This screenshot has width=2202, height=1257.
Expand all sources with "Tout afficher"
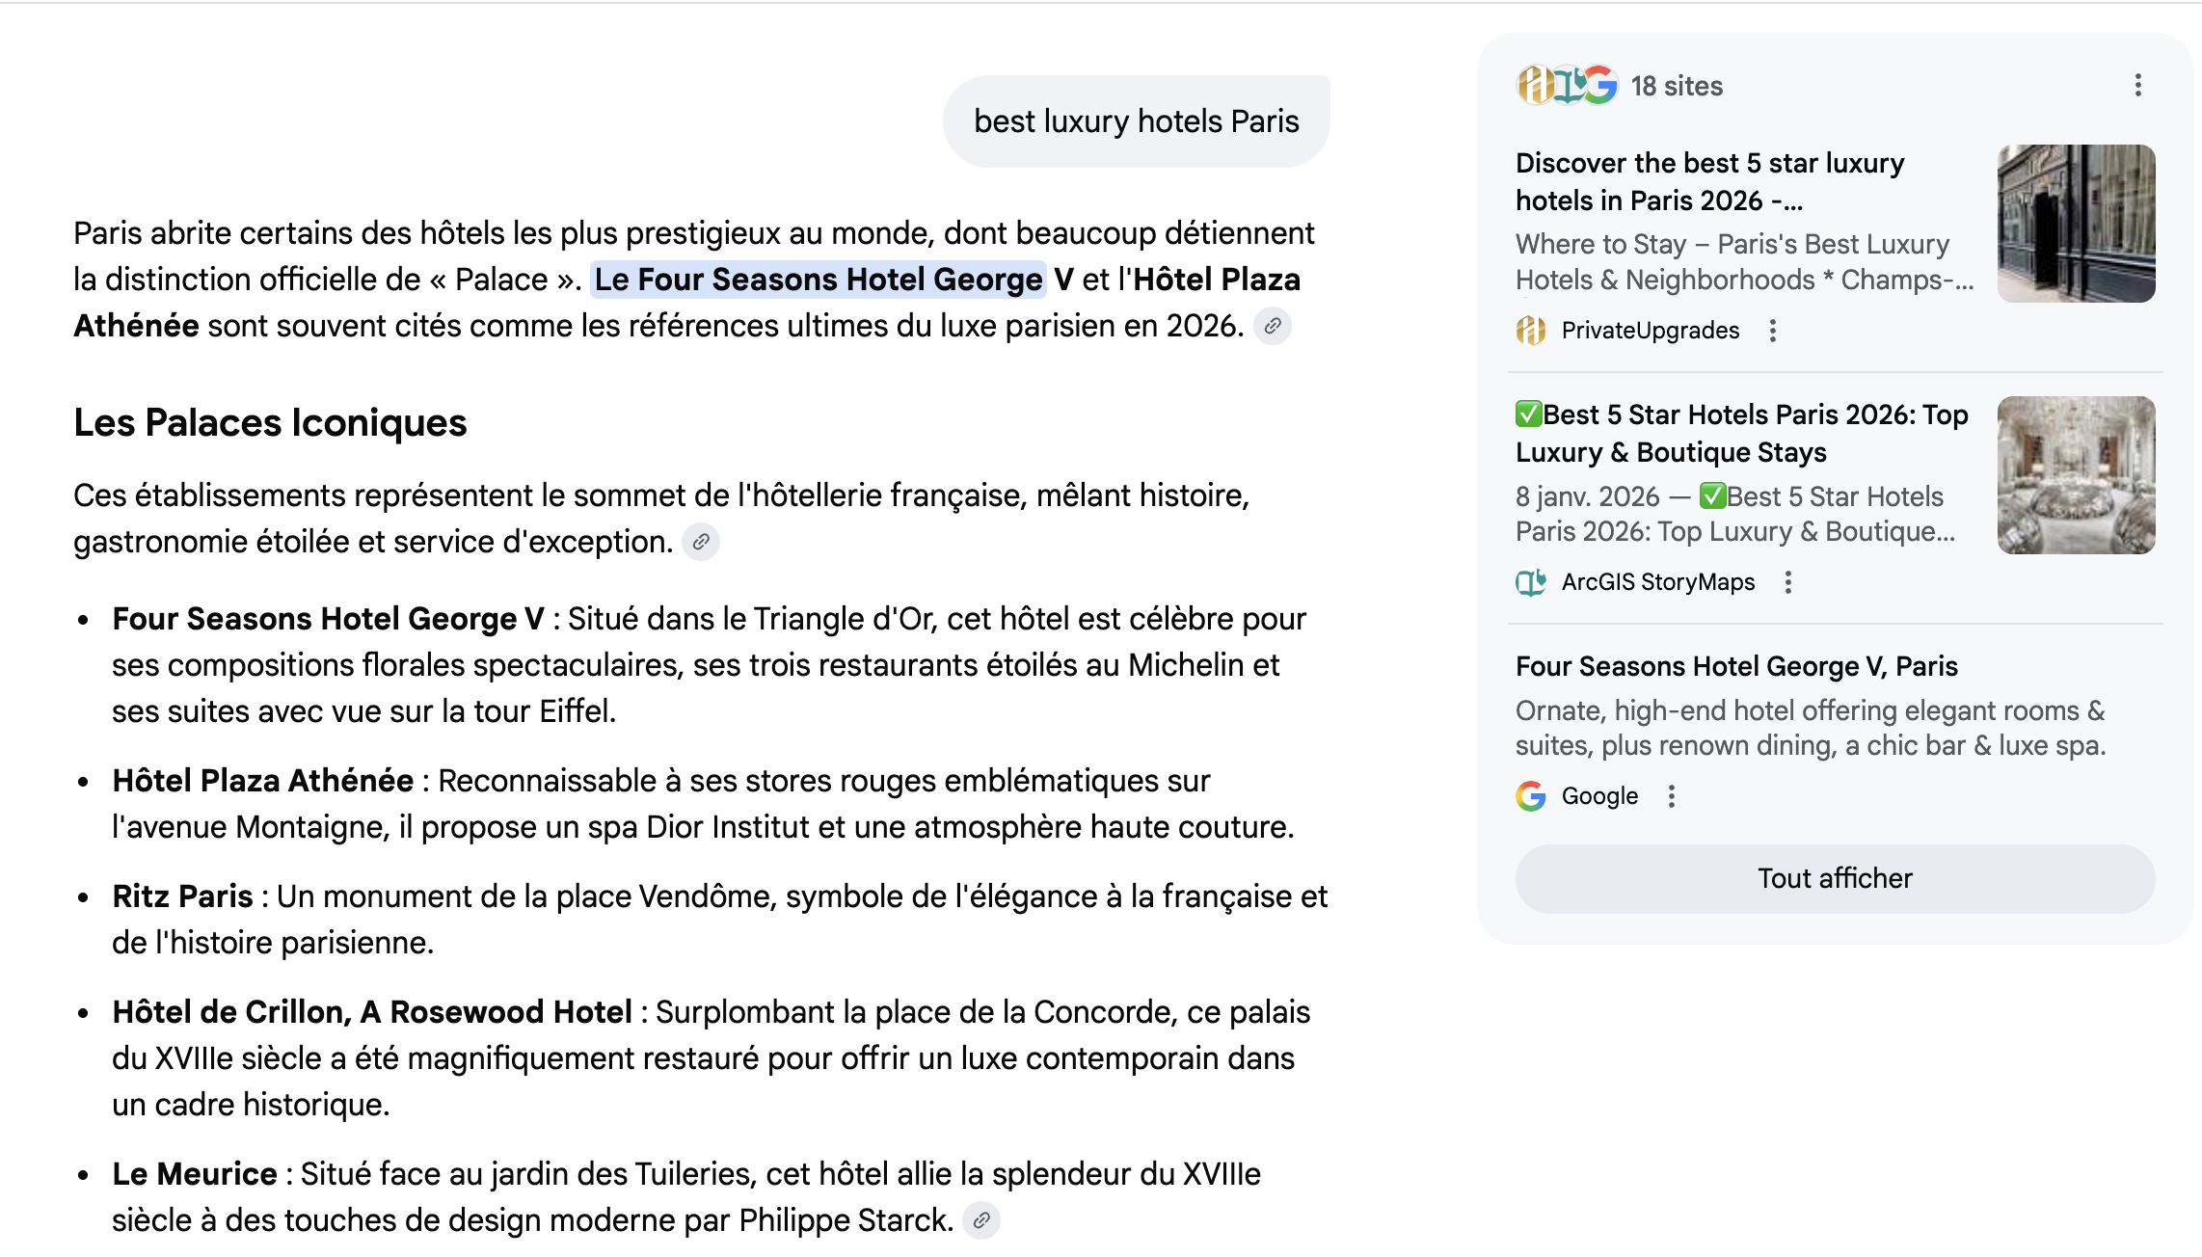(x=1833, y=878)
